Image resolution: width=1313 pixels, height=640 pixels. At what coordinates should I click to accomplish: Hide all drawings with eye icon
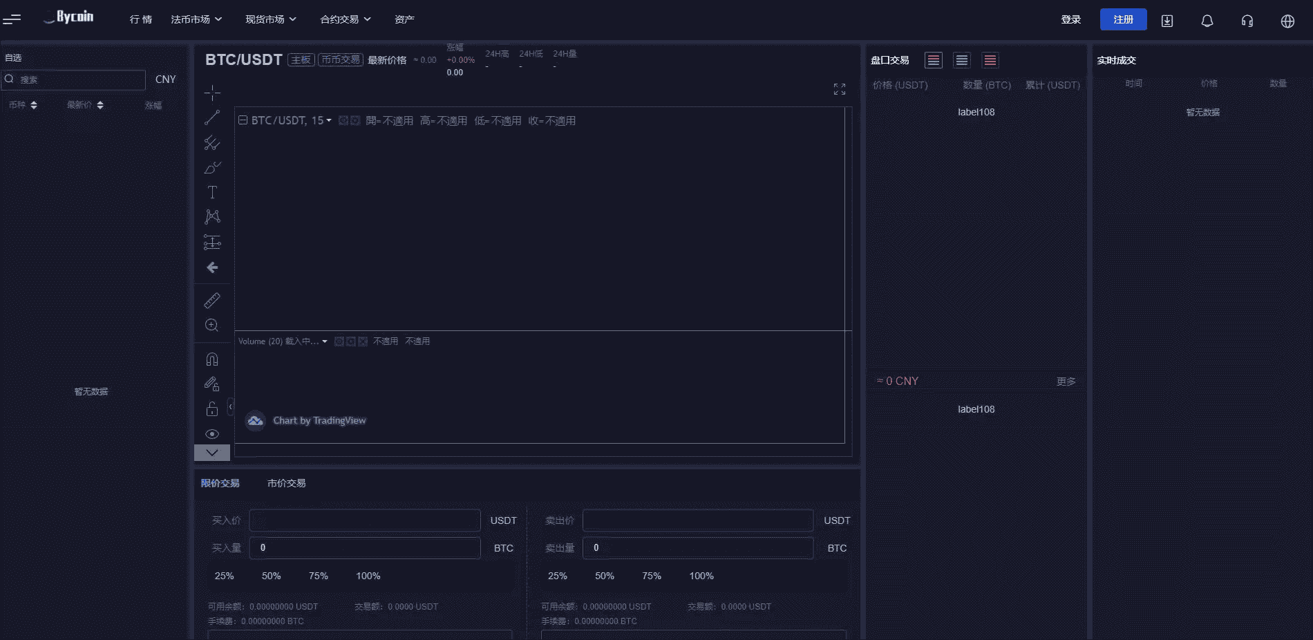point(212,434)
